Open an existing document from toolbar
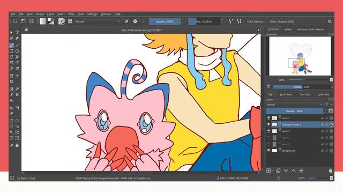This screenshot has height=193, width=343. [x=24, y=21]
